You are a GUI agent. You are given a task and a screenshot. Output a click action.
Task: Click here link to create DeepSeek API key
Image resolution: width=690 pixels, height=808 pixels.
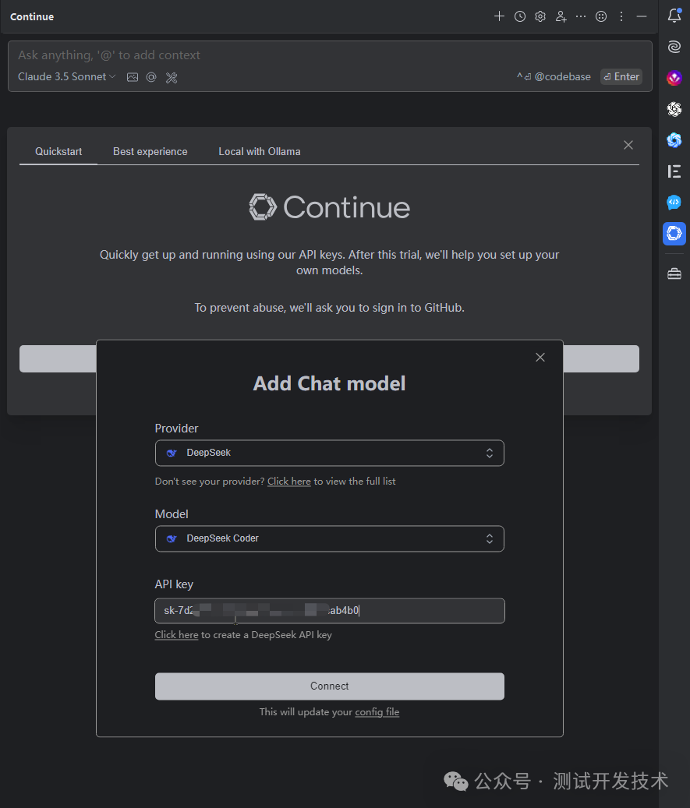(x=176, y=635)
